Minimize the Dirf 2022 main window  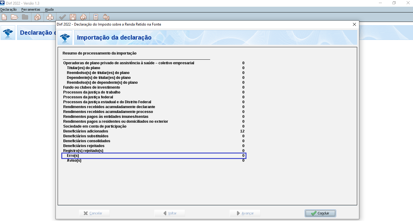[380, 3]
